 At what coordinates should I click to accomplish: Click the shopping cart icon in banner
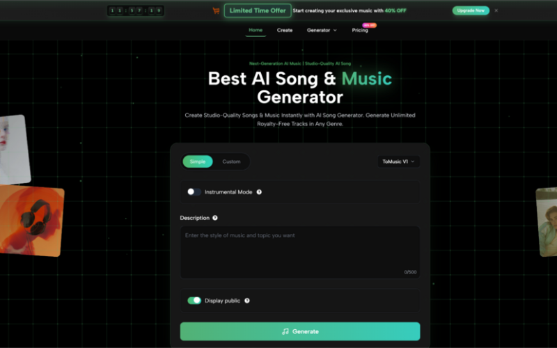pos(216,10)
